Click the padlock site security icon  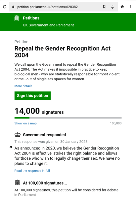pos(13,7)
